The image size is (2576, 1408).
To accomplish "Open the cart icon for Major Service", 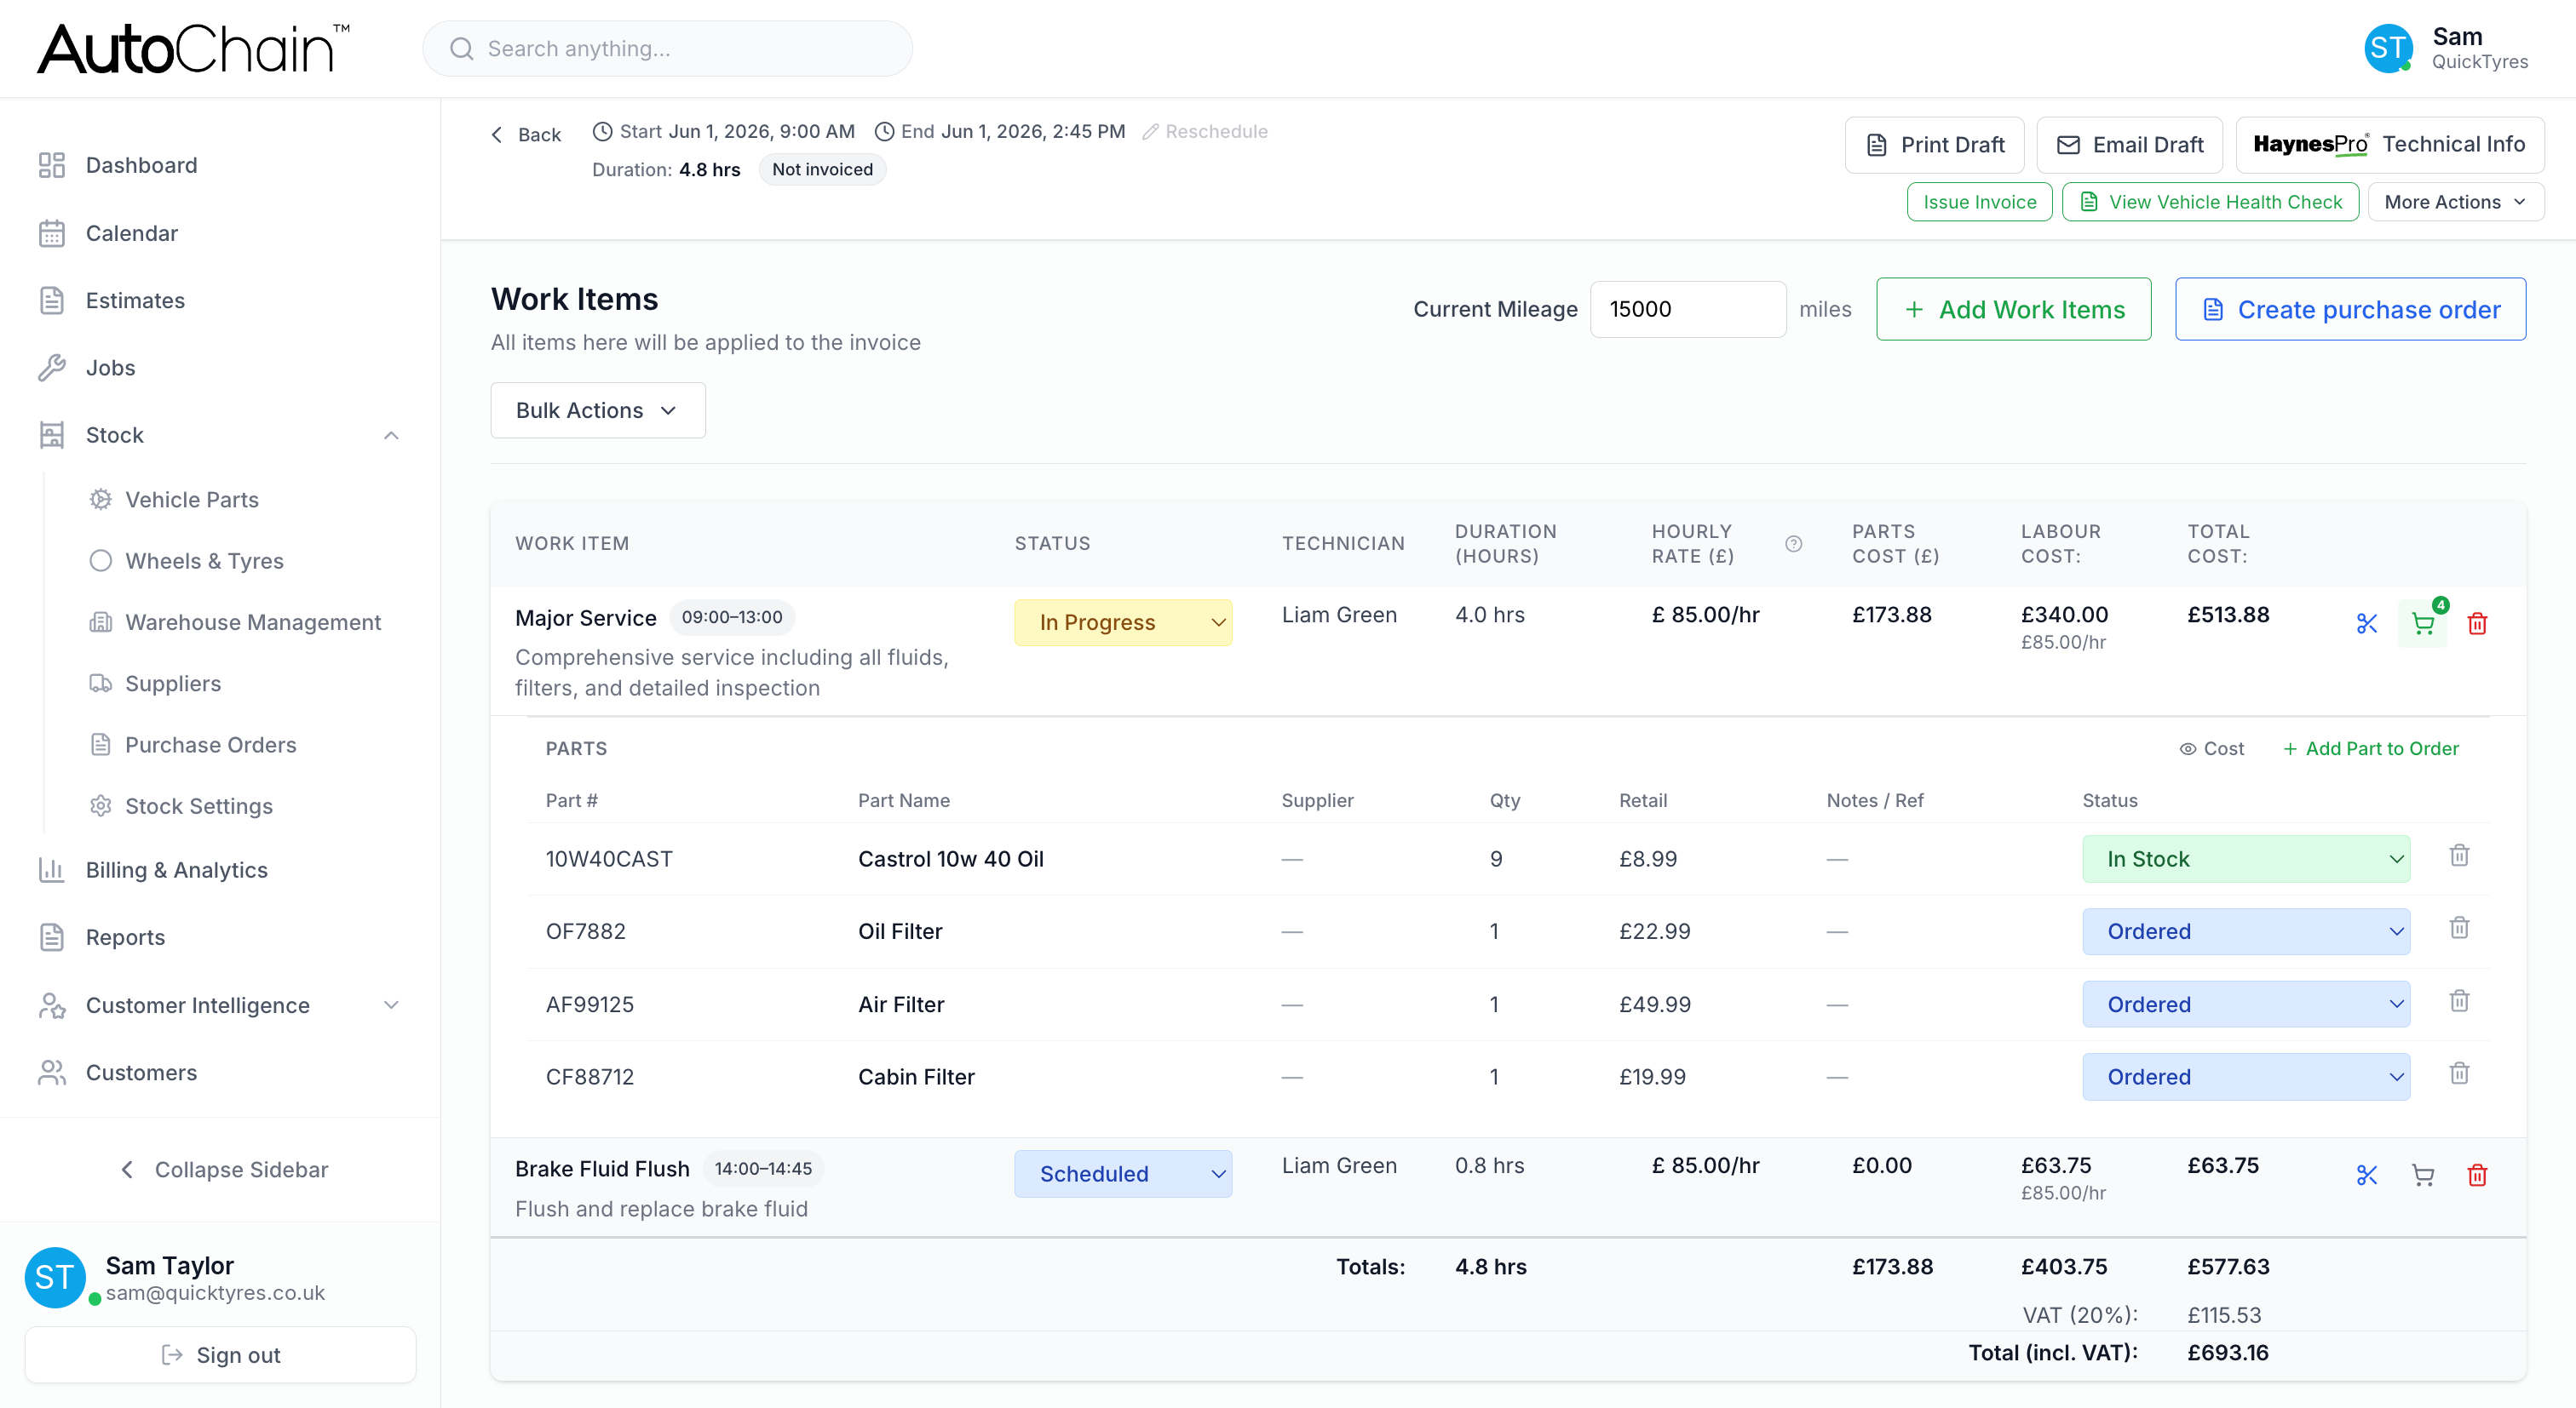I will point(2422,624).
